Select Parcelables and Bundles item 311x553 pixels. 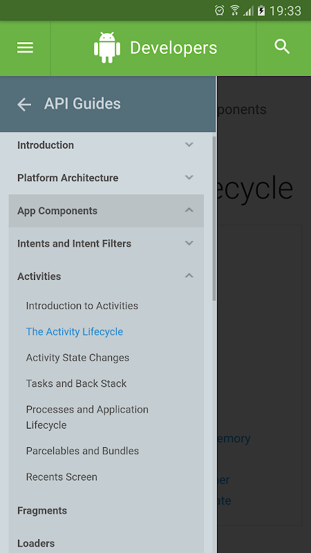82,451
